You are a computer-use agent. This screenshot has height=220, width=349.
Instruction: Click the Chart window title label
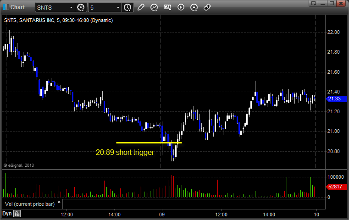[x=17, y=7]
